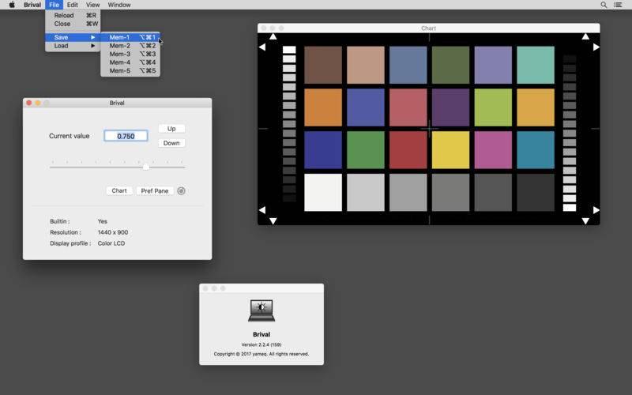The height and width of the screenshot is (395, 632).
Task: Close the Brival window with red button
Action: [29, 103]
